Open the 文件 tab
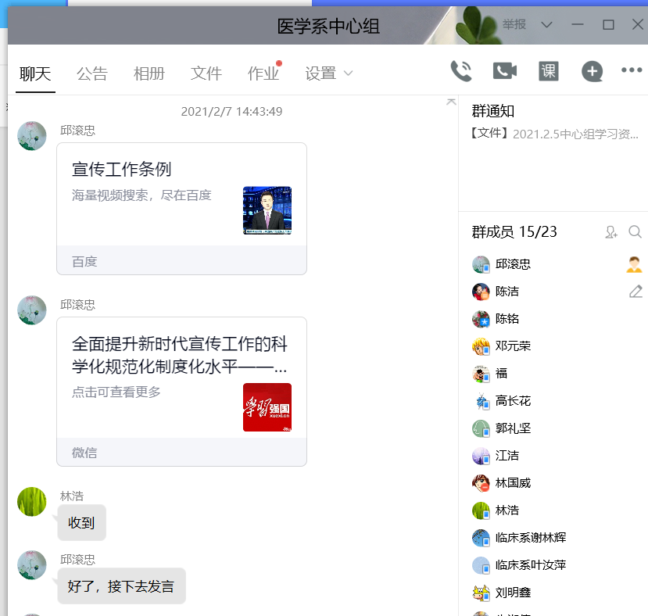 [x=206, y=73]
